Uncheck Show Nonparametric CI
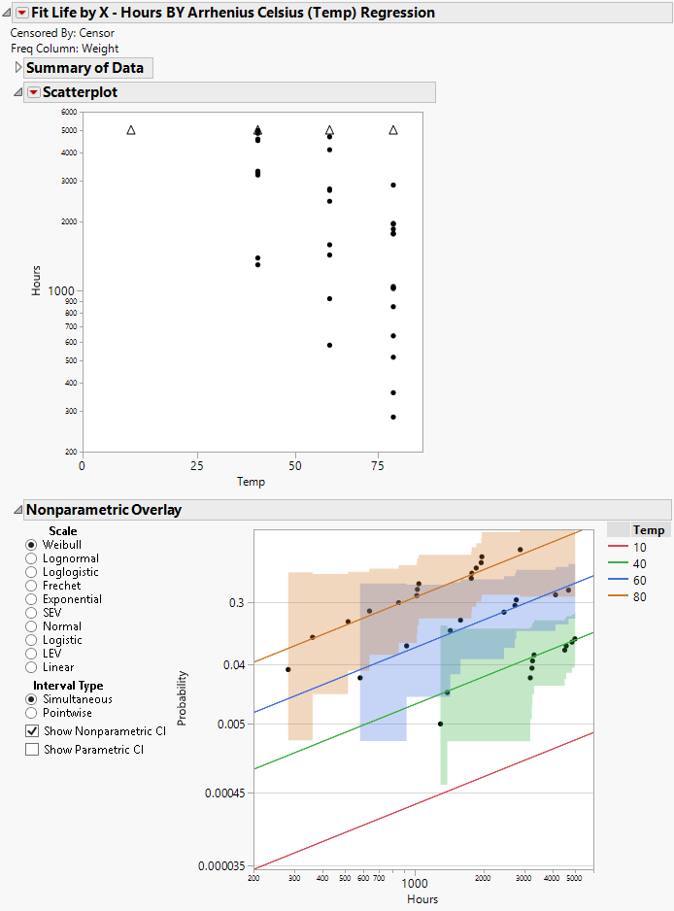This screenshot has height=911, width=674. [32, 730]
